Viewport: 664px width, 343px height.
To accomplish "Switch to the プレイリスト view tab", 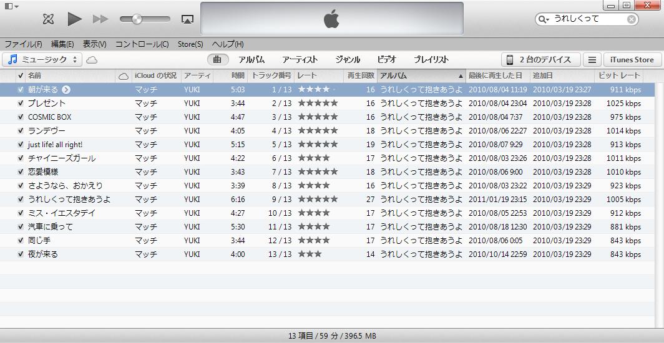I will tap(431, 60).
